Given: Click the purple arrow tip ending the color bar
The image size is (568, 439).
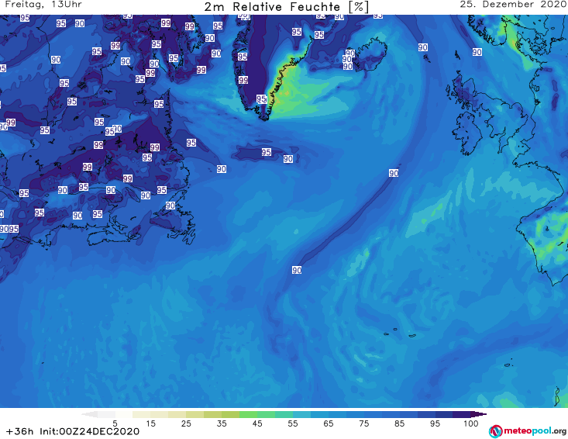Looking at the screenshot, I should (479, 414).
